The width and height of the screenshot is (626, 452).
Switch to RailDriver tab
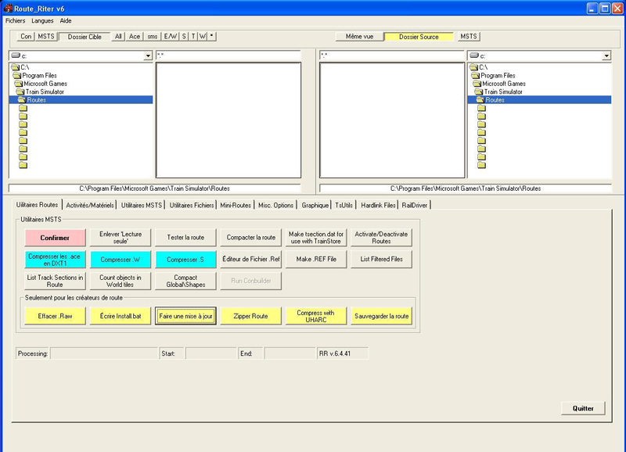[415, 205]
